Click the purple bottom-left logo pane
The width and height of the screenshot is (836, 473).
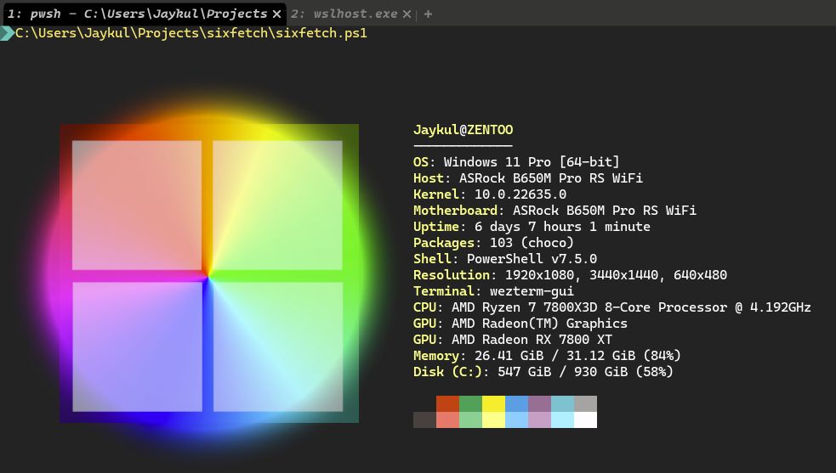[137, 346]
